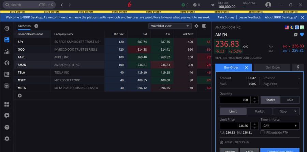Click the overnight moon icon
Viewport: 307px width, 152px height.
292,28
